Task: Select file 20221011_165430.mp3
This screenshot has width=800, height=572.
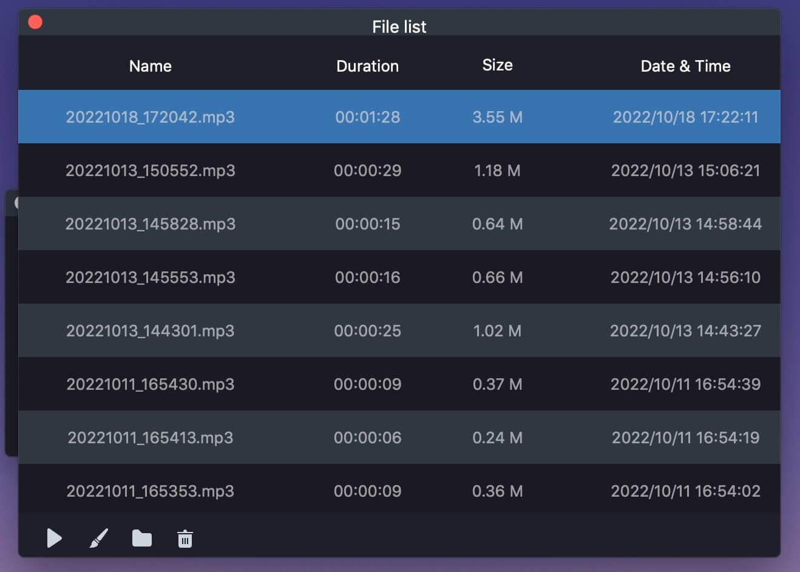Action: click(151, 384)
